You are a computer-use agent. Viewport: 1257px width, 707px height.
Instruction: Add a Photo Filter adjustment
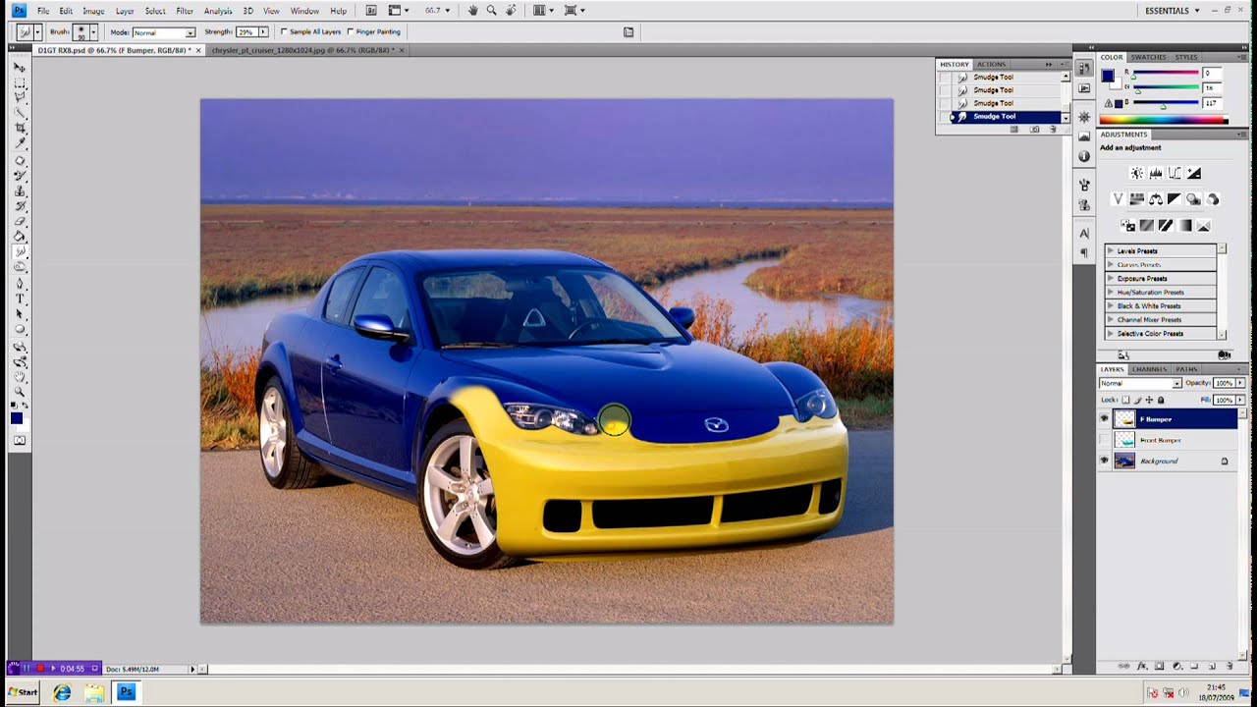click(x=1193, y=199)
